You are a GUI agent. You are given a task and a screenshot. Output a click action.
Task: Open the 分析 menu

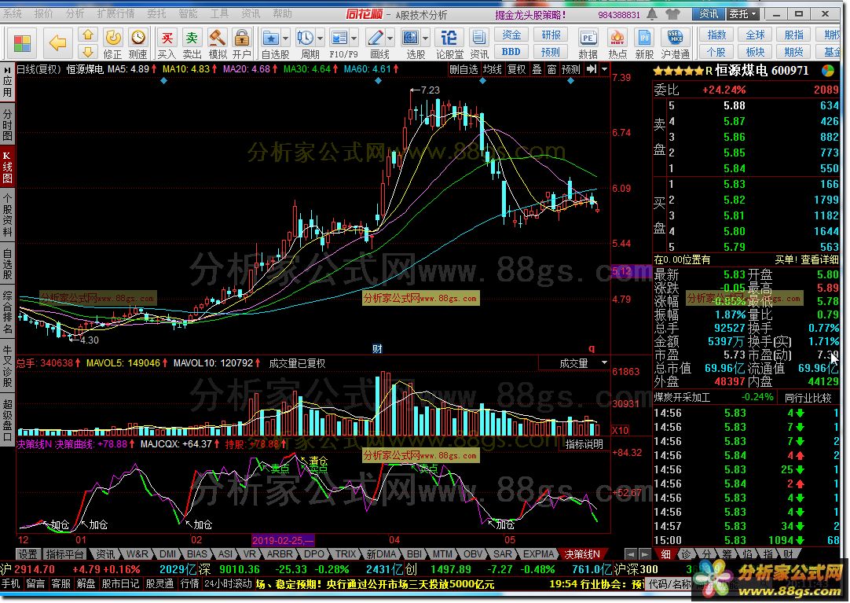(75, 13)
